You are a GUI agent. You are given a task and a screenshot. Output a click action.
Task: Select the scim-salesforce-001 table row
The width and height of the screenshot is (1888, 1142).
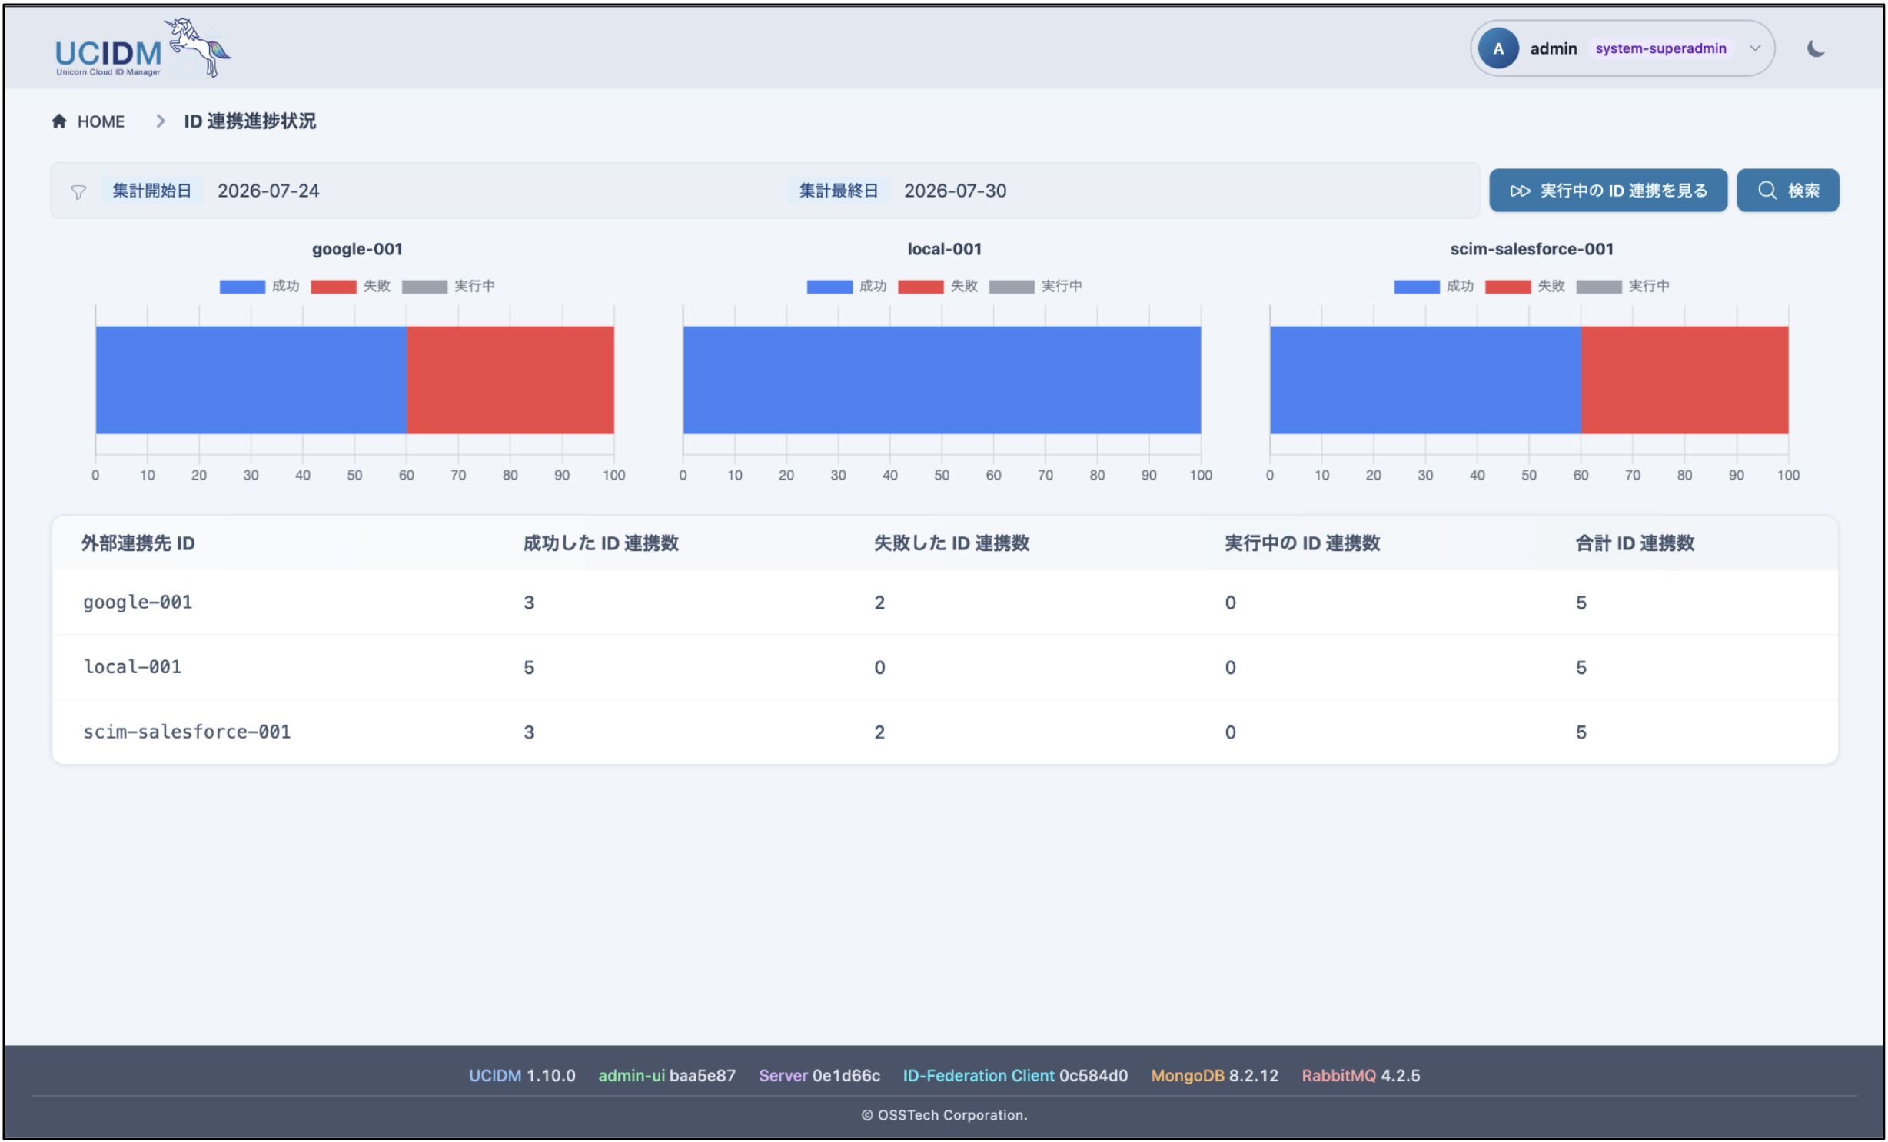945,732
